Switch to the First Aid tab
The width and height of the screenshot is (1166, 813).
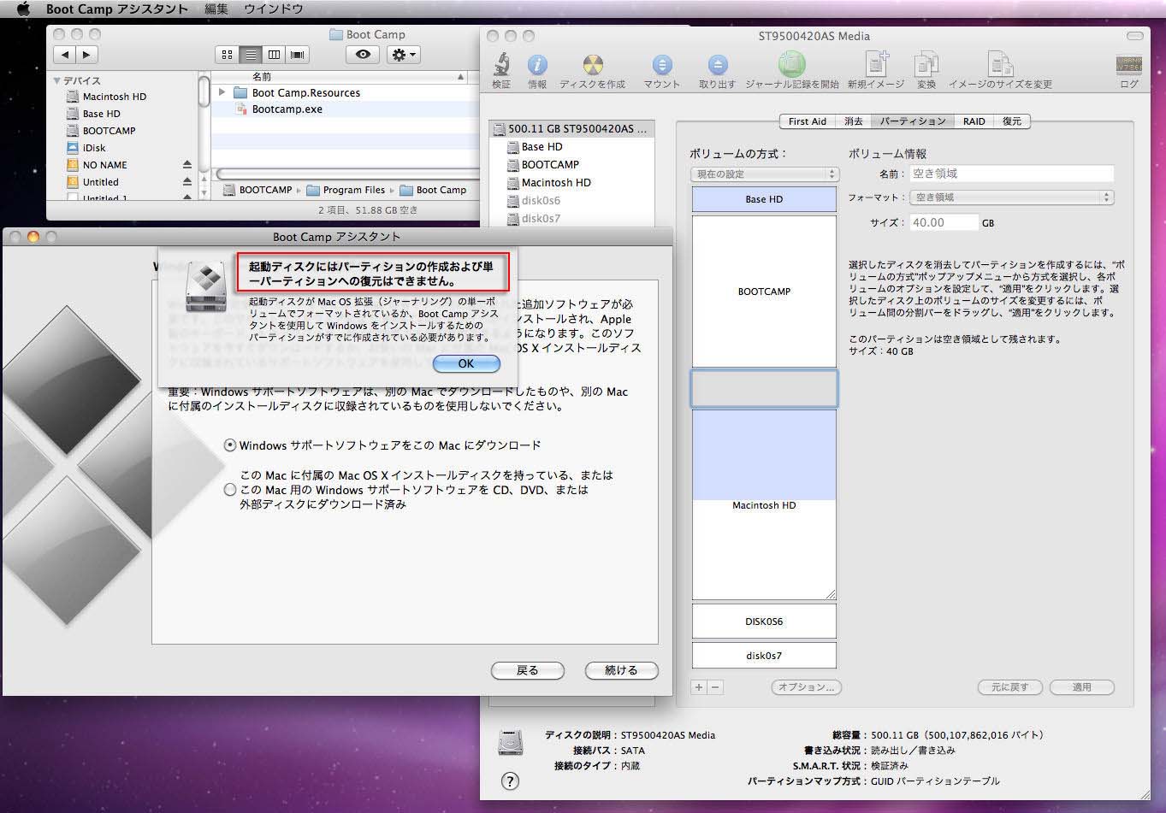click(807, 121)
